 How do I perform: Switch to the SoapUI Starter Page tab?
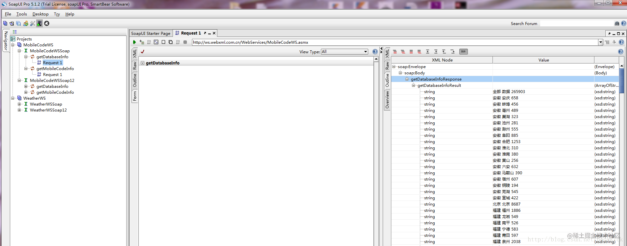pos(151,33)
